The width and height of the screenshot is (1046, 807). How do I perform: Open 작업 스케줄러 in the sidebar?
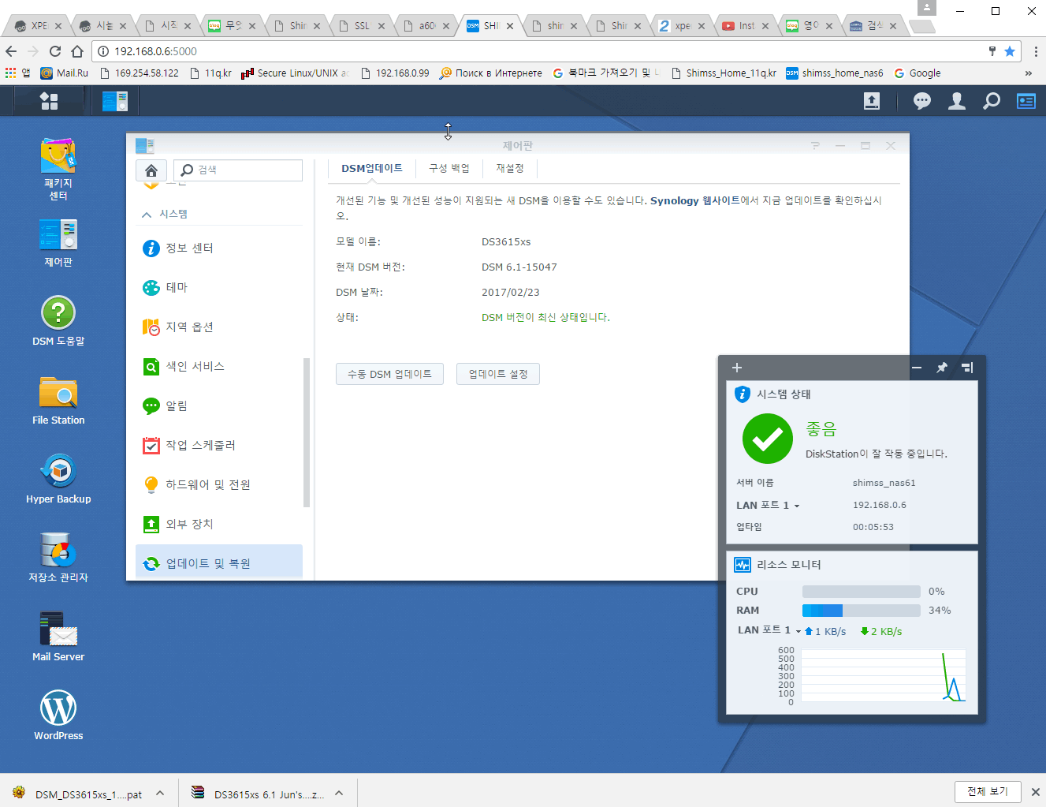pyautogui.click(x=219, y=445)
